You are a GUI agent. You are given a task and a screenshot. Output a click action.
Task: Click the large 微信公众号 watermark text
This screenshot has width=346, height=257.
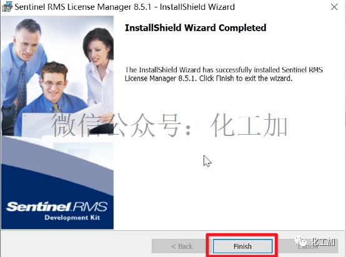pos(116,125)
